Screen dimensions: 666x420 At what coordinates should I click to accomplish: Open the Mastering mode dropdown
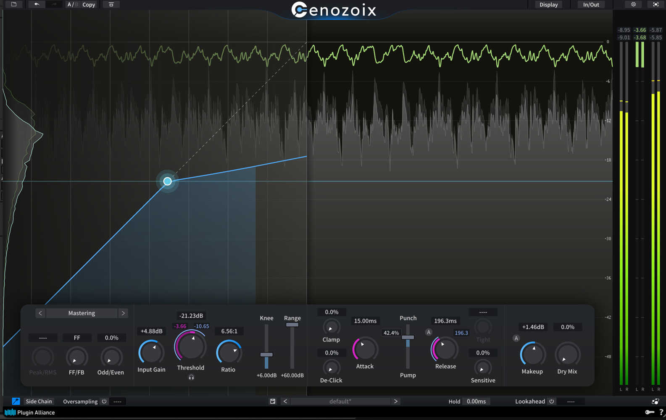click(82, 313)
